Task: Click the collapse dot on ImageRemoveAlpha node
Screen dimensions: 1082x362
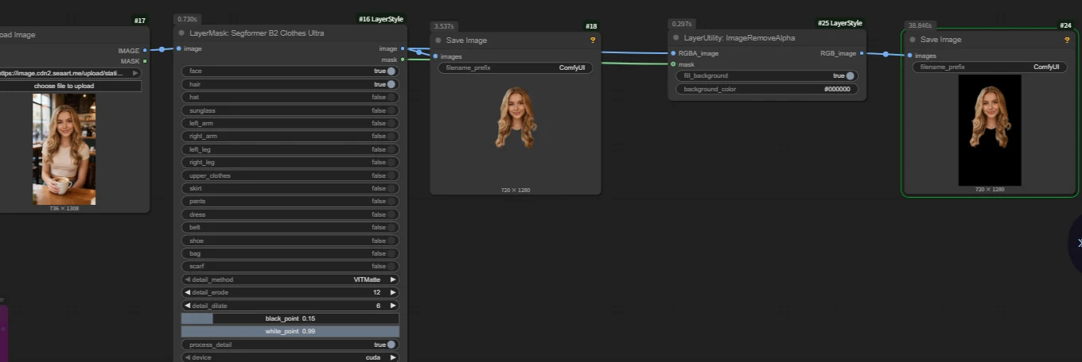Action: (x=676, y=37)
